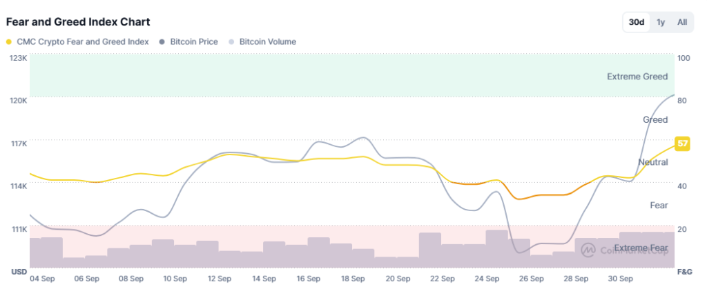
Task: Click the Fear and Greed Index Chart title
Action: pyautogui.click(x=78, y=22)
